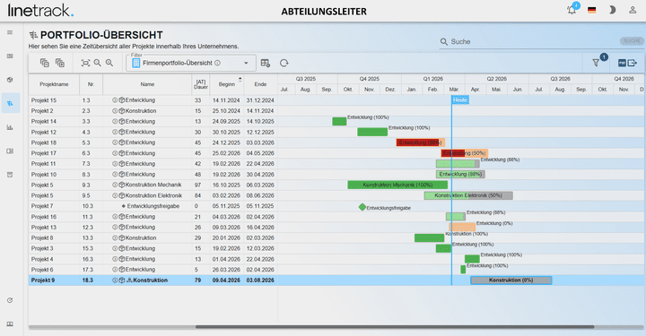Click the [AT] Dauer column header
This screenshot has height=336, width=646.
(x=201, y=84)
